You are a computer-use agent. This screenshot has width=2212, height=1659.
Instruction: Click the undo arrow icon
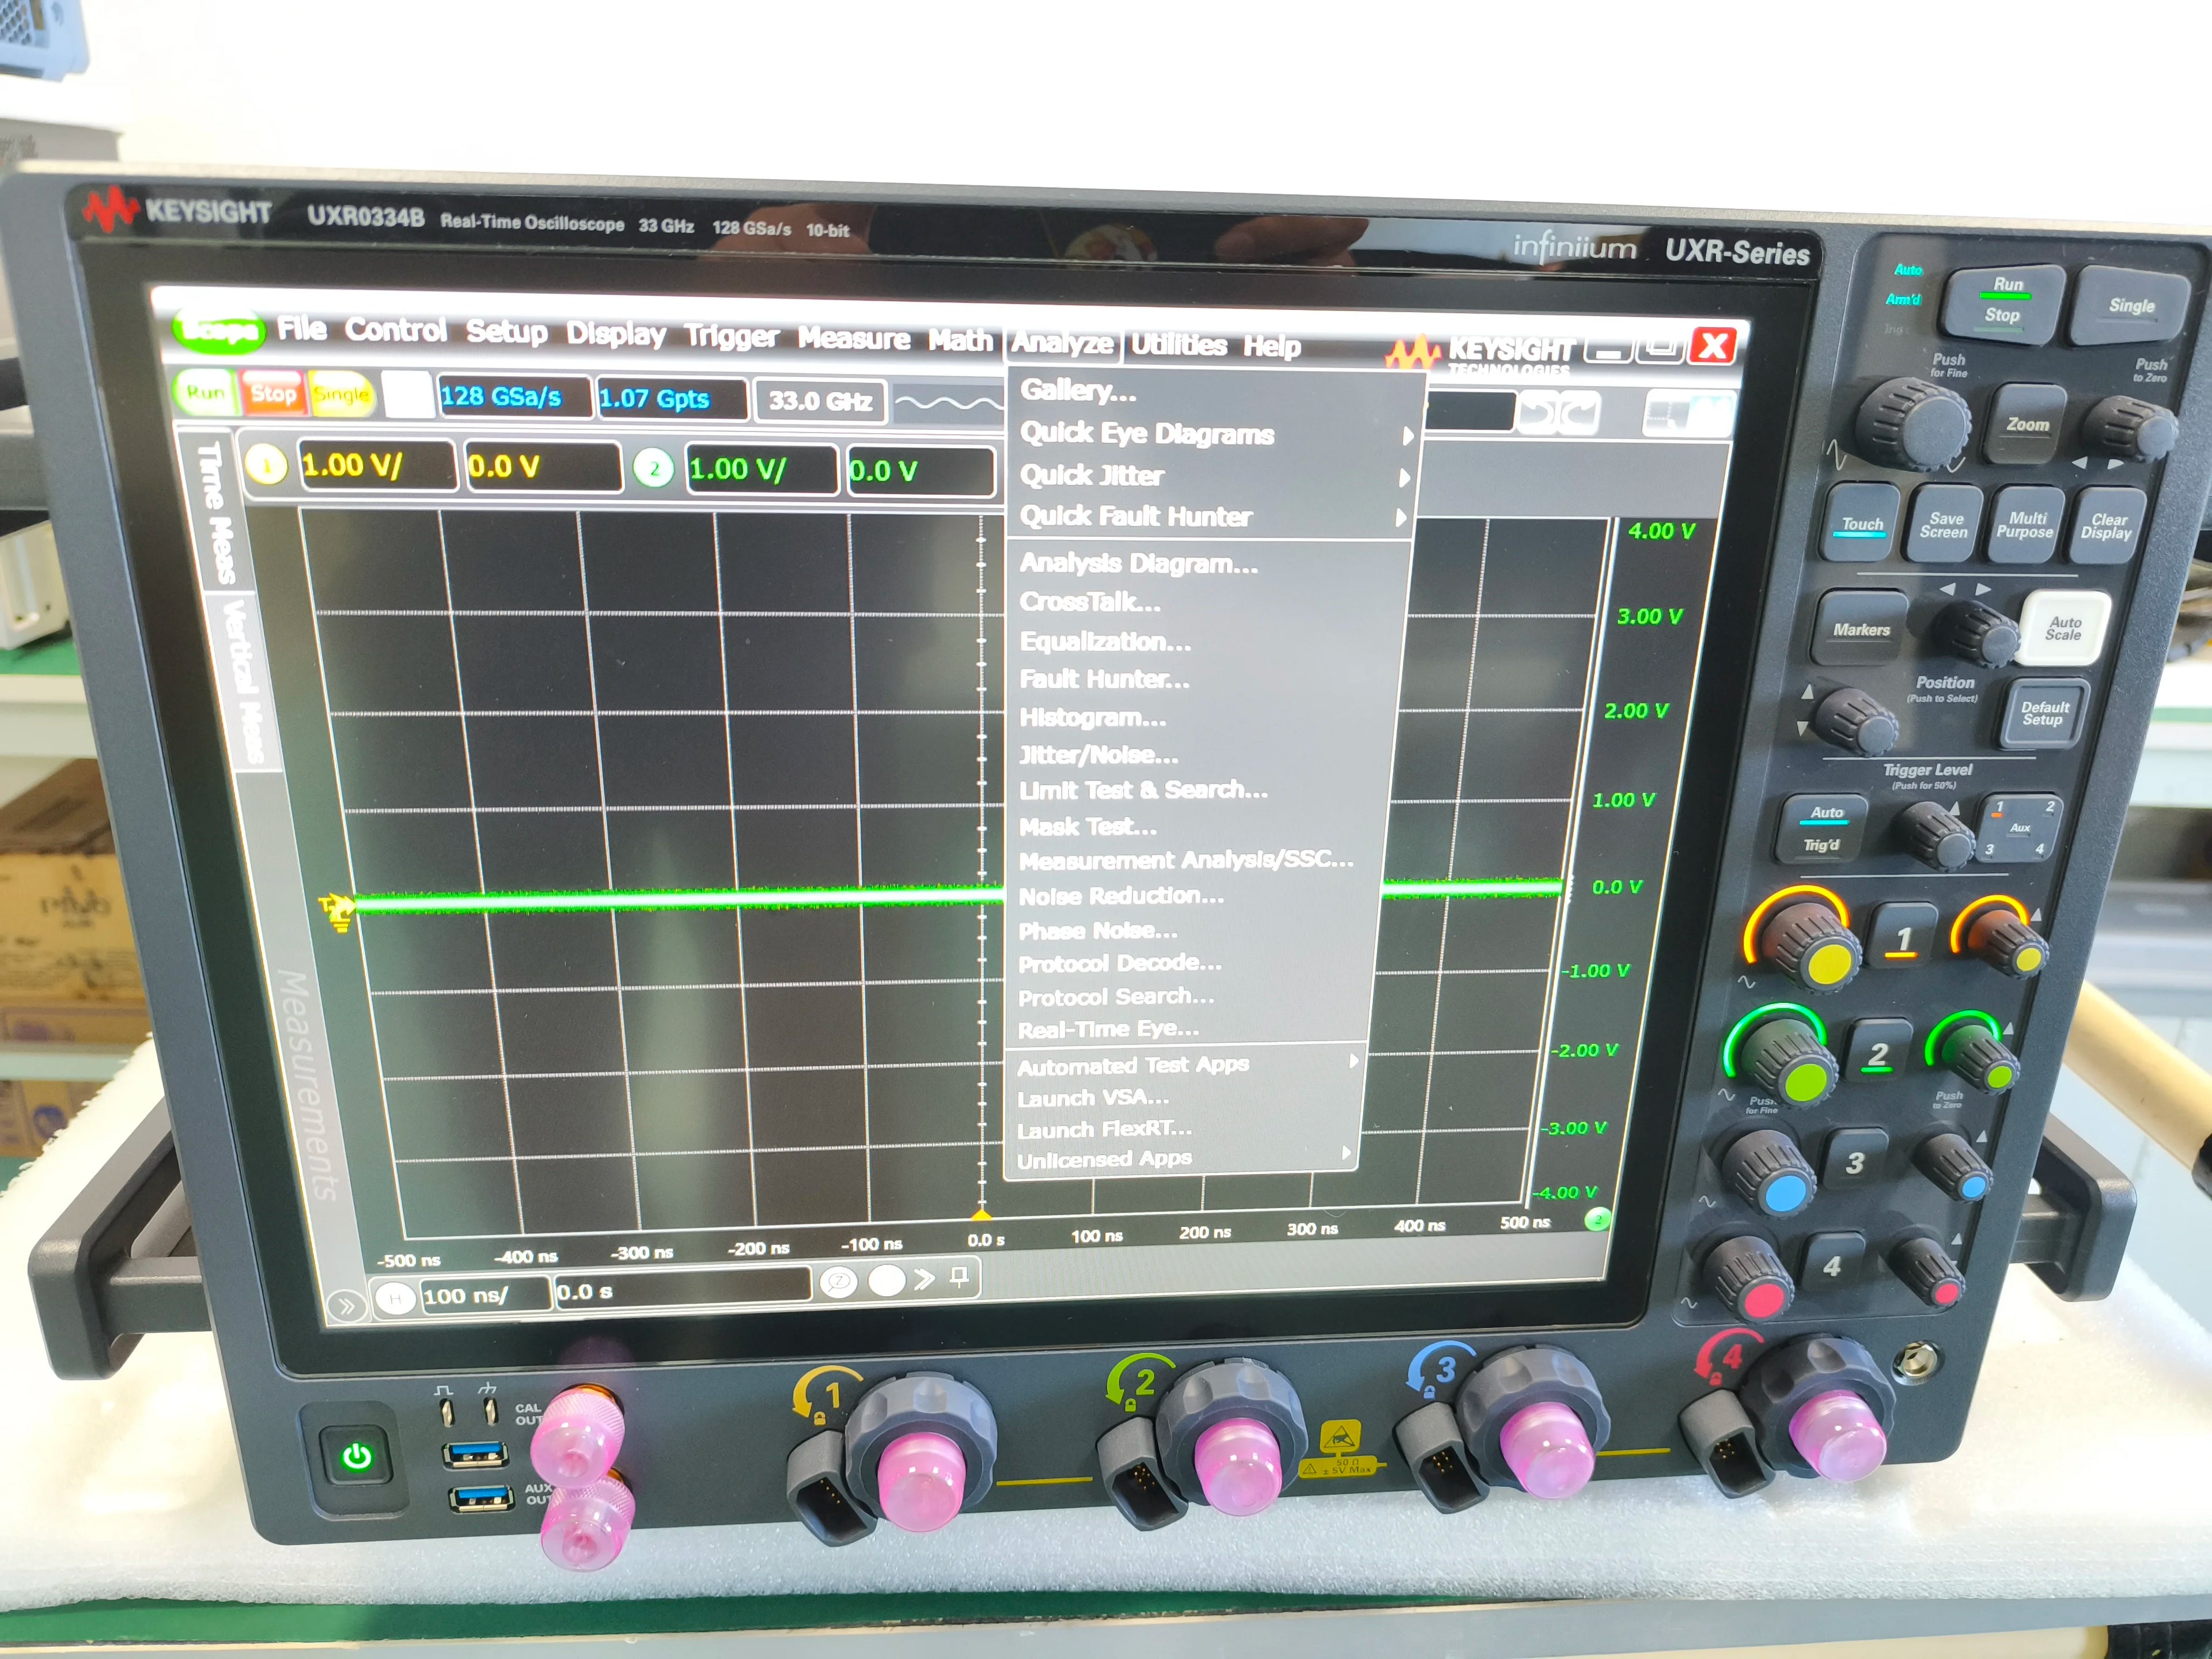pos(1538,412)
